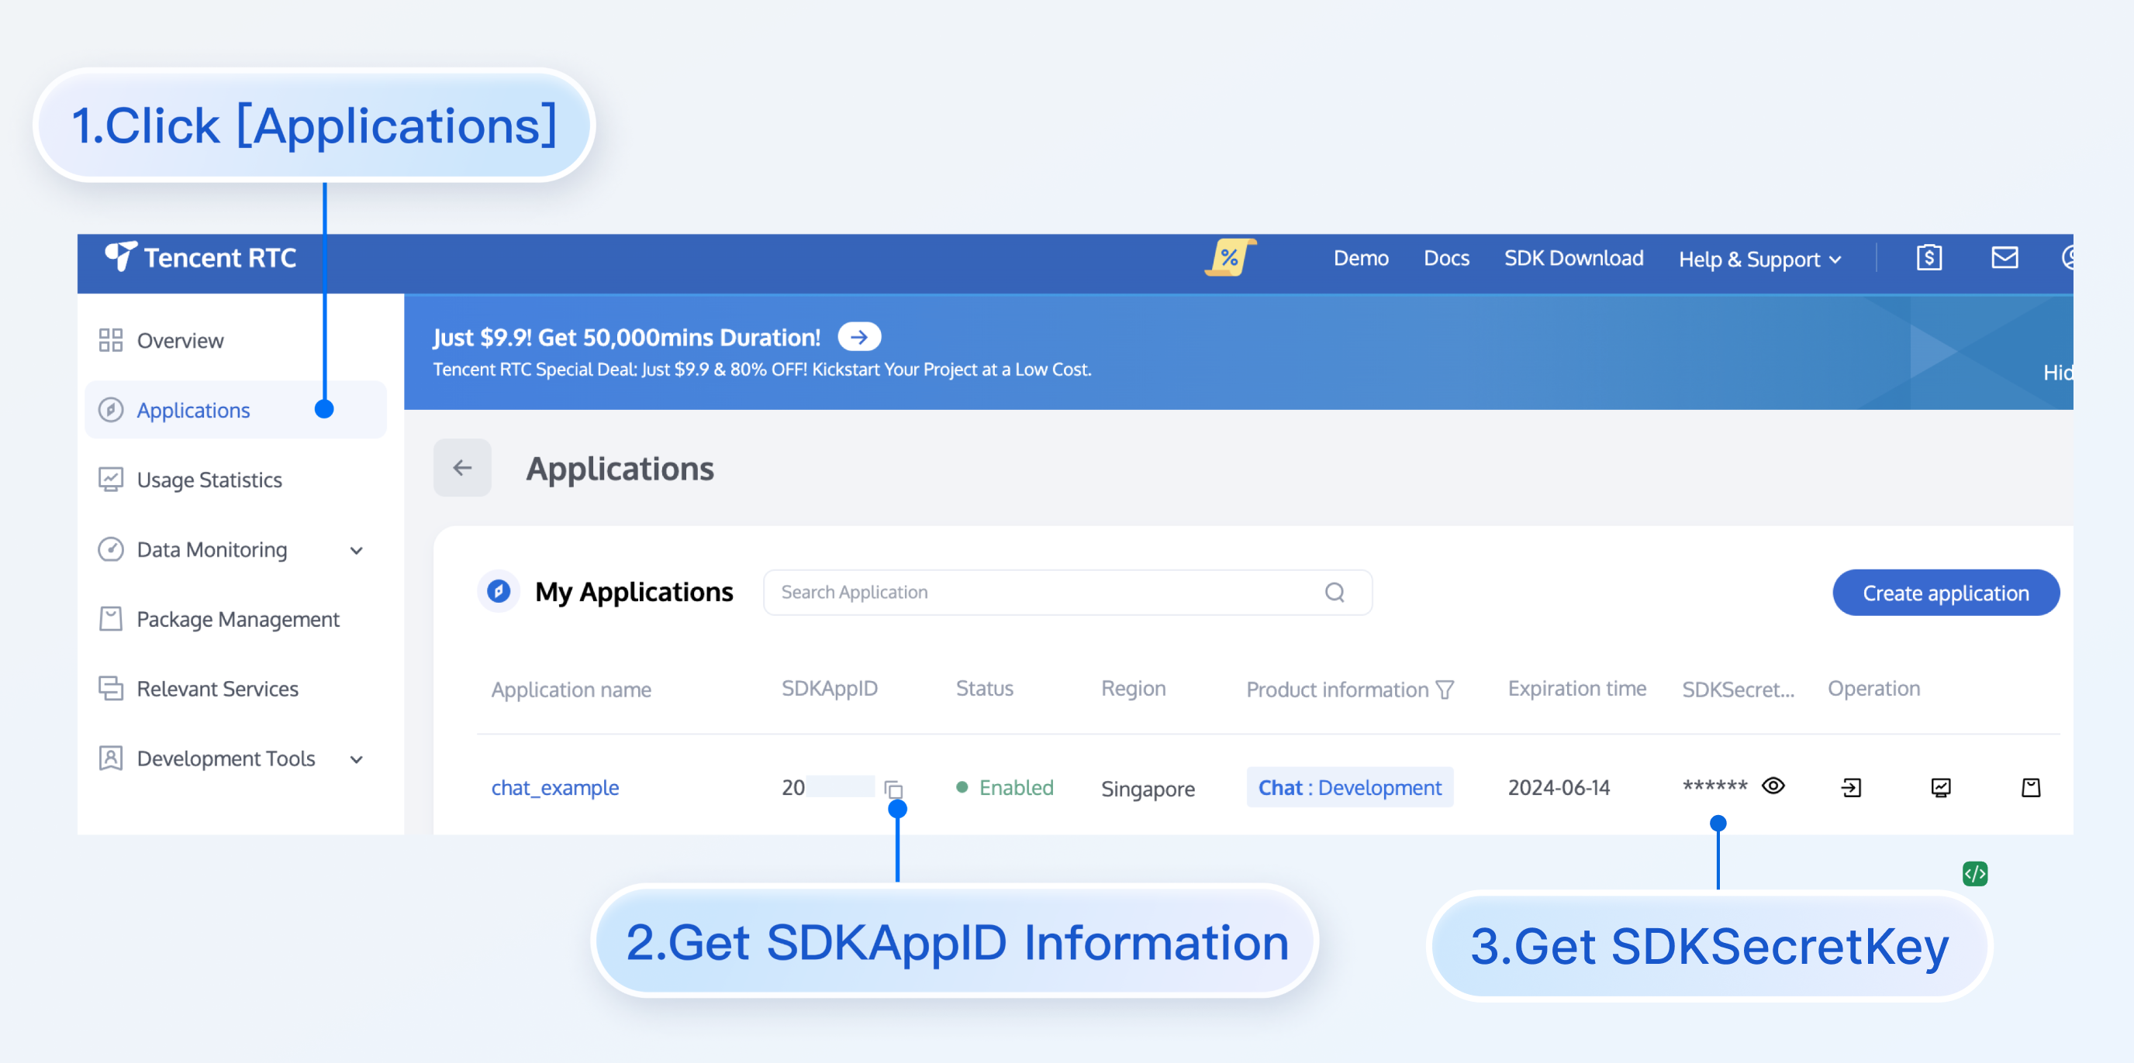Reveal SDKSecretKey with the eye icon
The width and height of the screenshot is (2134, 1063).
pos(1773,786)
